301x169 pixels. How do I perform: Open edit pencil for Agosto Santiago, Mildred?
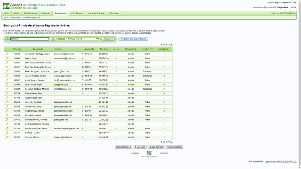(7, 76)
